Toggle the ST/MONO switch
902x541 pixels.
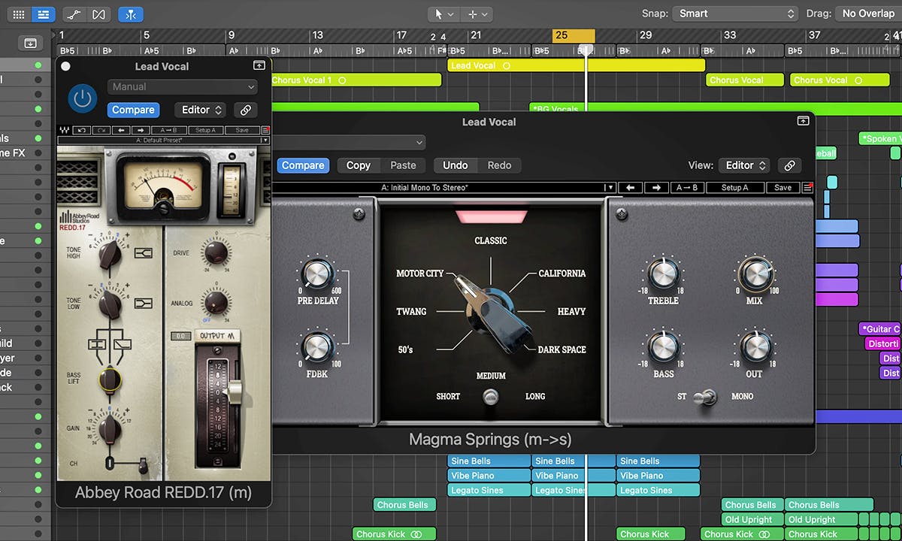coord(704,397)
